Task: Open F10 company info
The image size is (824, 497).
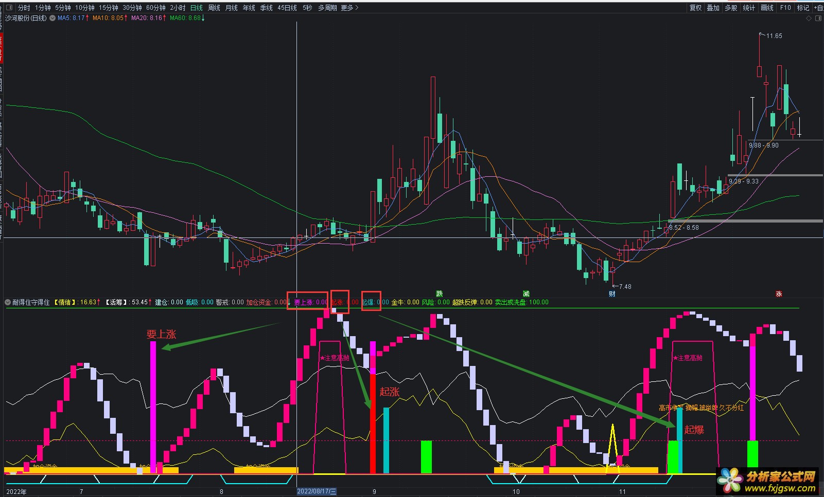Action: 785,8
